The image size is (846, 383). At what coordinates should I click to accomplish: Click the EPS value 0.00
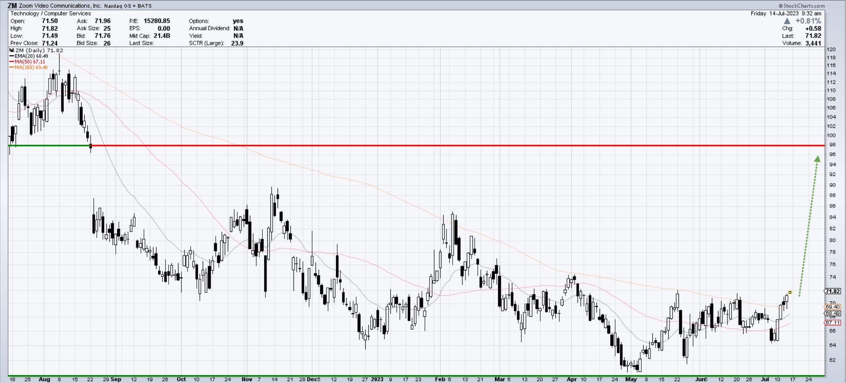(x=164, y=28)
